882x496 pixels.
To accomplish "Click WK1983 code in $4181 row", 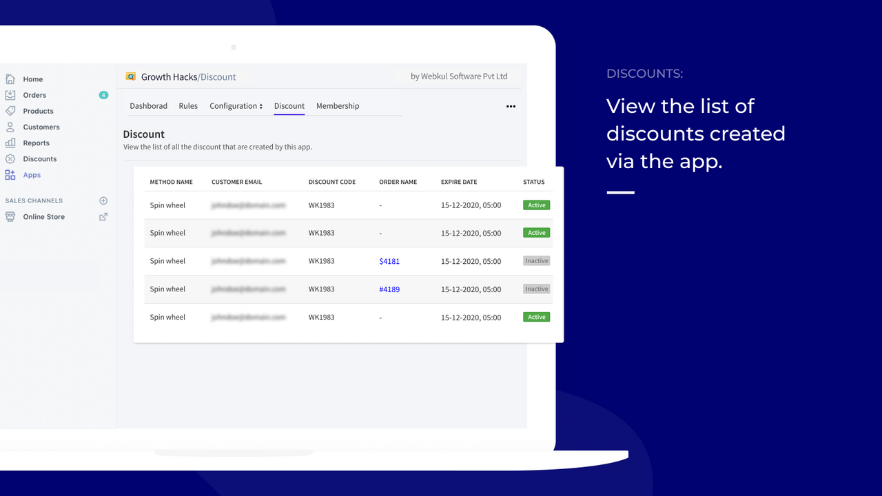I will [x=322, y=261].
